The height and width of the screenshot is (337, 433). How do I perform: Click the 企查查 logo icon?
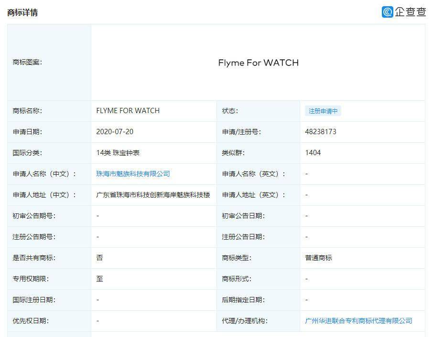[388, 12]
